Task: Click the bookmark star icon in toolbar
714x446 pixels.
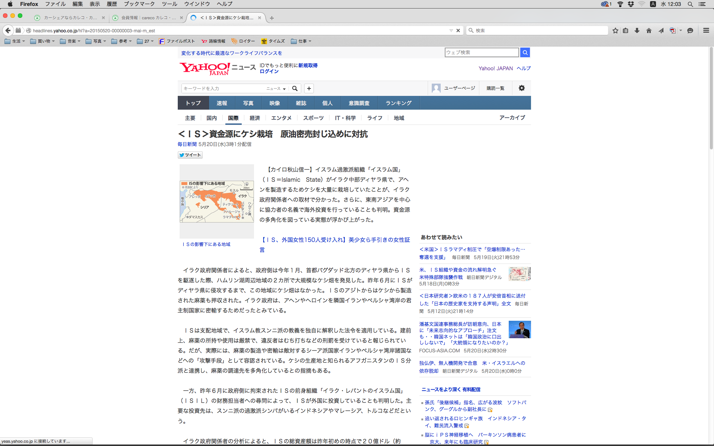Action: coord(615,30)
